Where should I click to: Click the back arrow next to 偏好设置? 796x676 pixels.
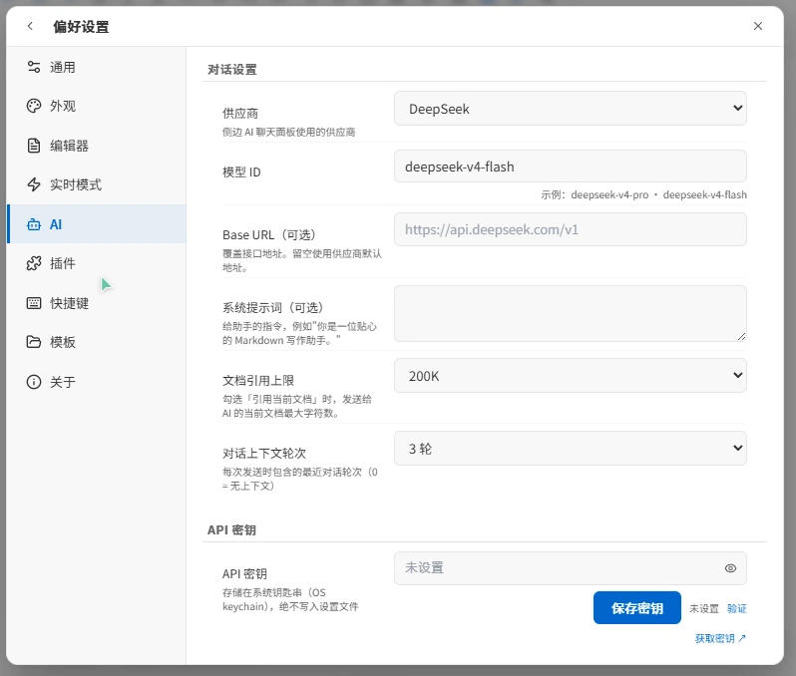click(x=31, y=26)
